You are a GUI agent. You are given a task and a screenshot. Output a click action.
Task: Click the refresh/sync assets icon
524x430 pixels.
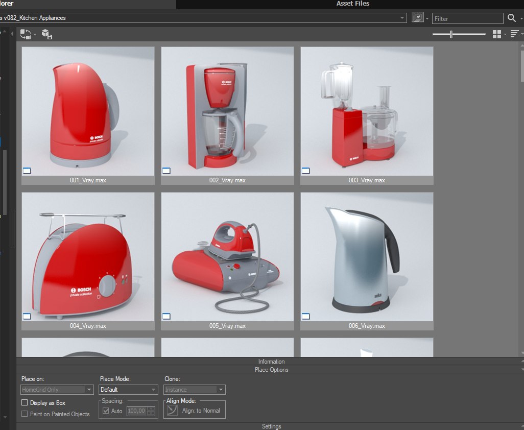(x=26, y=34)
